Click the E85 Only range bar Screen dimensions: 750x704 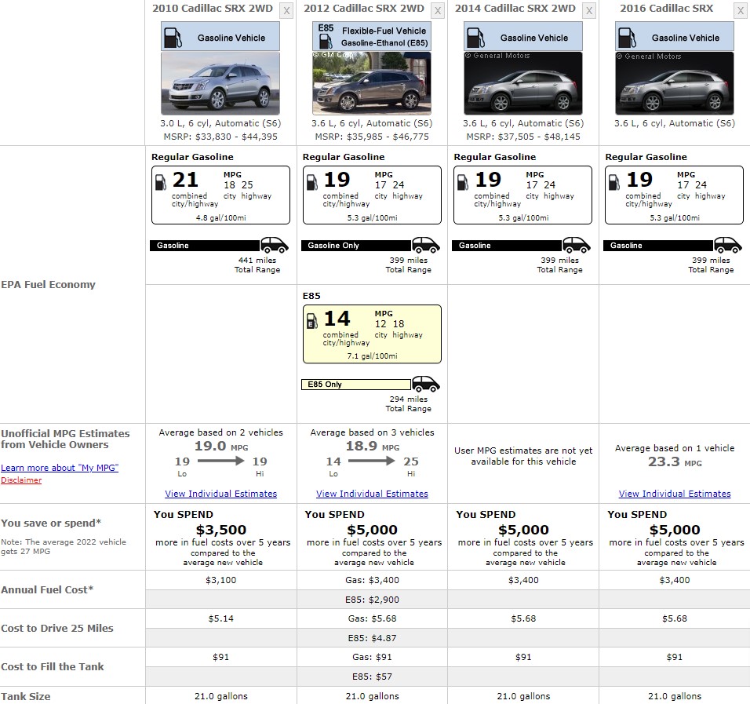[356, 385]
